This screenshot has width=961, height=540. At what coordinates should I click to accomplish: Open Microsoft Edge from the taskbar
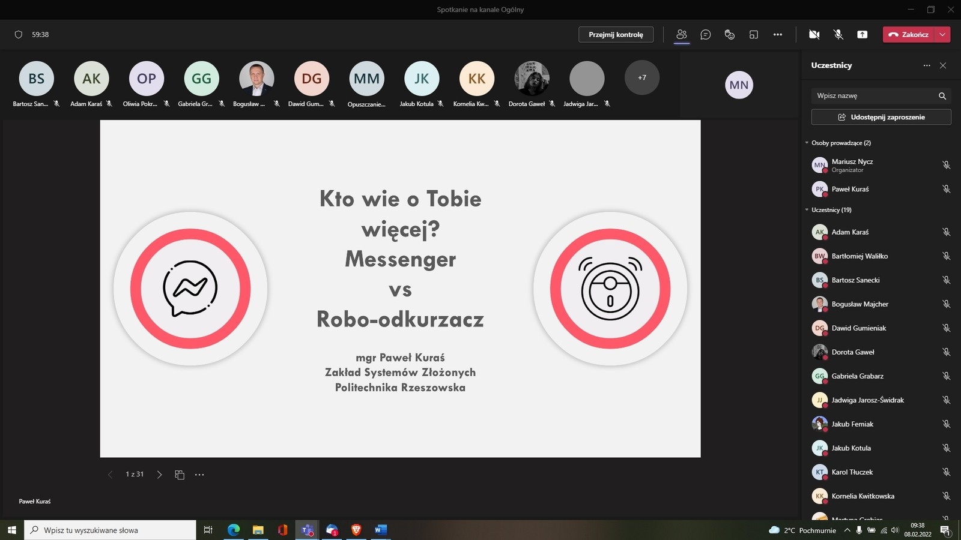[234, 530]
